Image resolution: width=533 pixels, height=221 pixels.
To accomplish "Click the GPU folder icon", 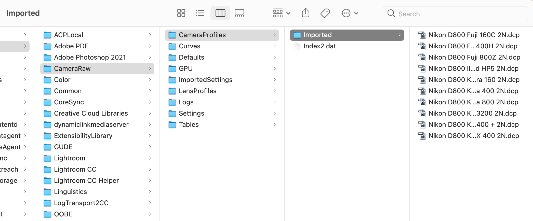I will (x=172, y=68).
